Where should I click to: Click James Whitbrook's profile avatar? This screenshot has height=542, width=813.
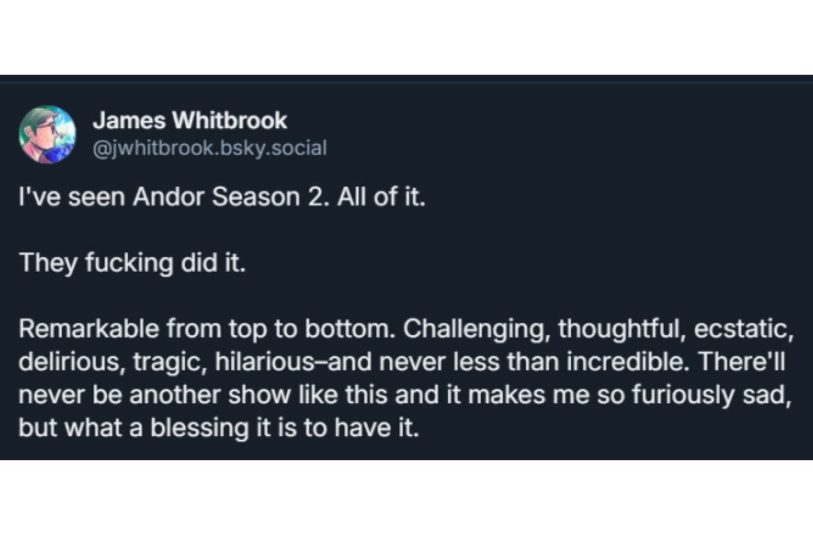48,134
